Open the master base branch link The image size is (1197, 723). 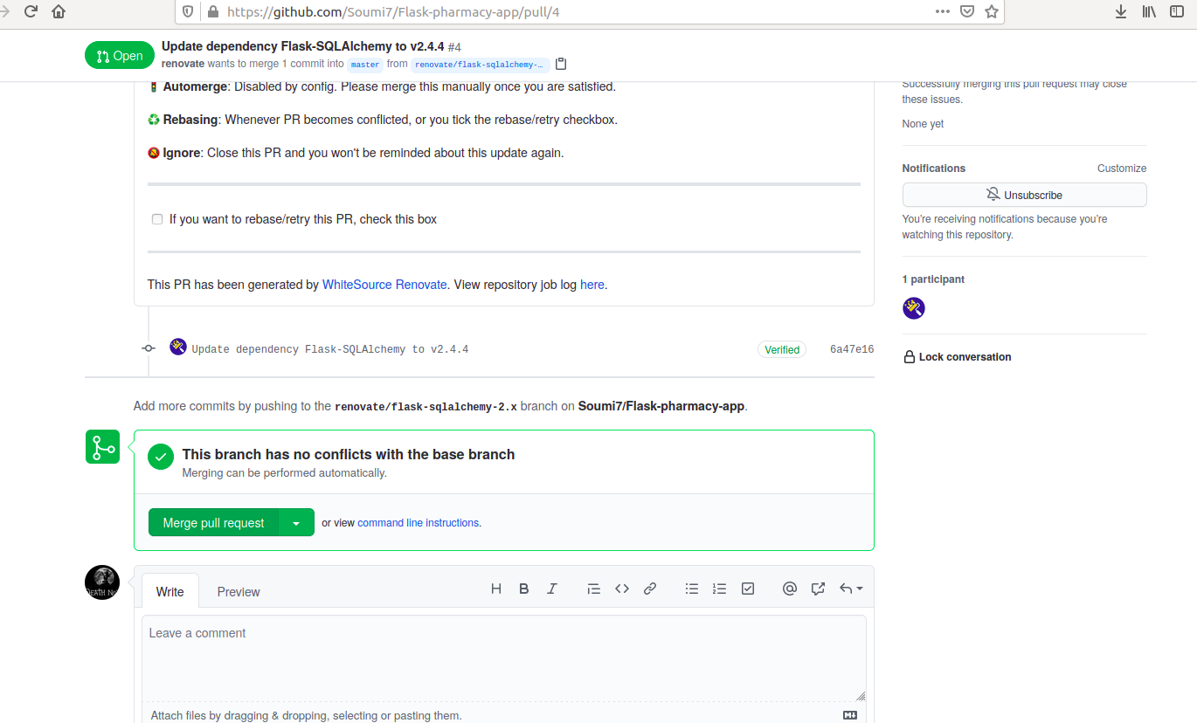click(365, 65)
